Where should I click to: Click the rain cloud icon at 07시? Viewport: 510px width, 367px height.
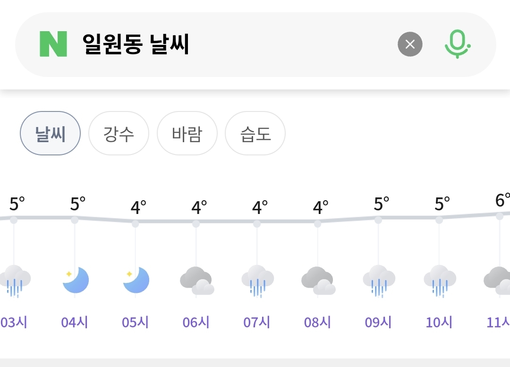(257, 281)
